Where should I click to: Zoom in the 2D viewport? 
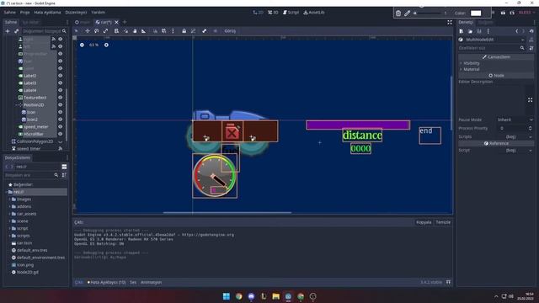[x=106, y=45]
